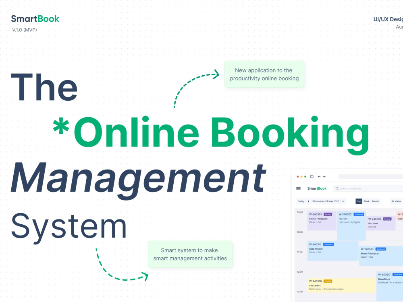The height and width of the screenshot is (302, 403).
Task: Click Confirmed badge on W-240513
Action: coord(381,249)
